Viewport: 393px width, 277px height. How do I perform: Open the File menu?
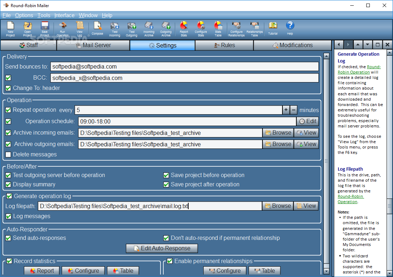6,15
